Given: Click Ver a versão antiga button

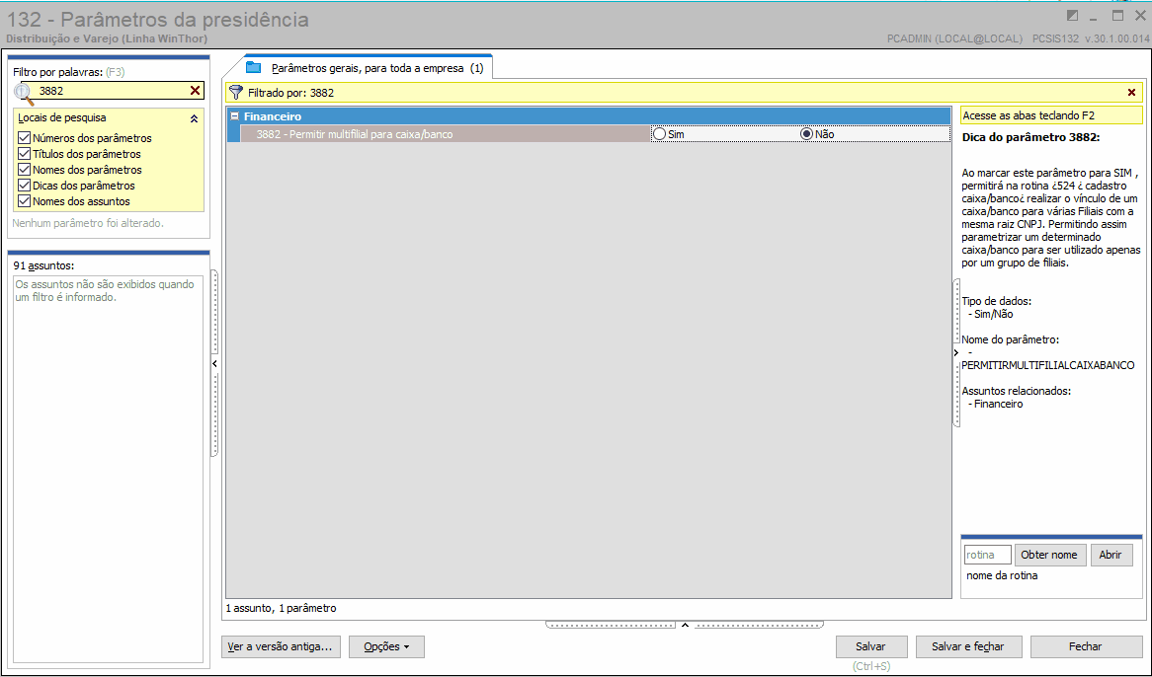Looking at the screenshot, I should click(280, 646).
